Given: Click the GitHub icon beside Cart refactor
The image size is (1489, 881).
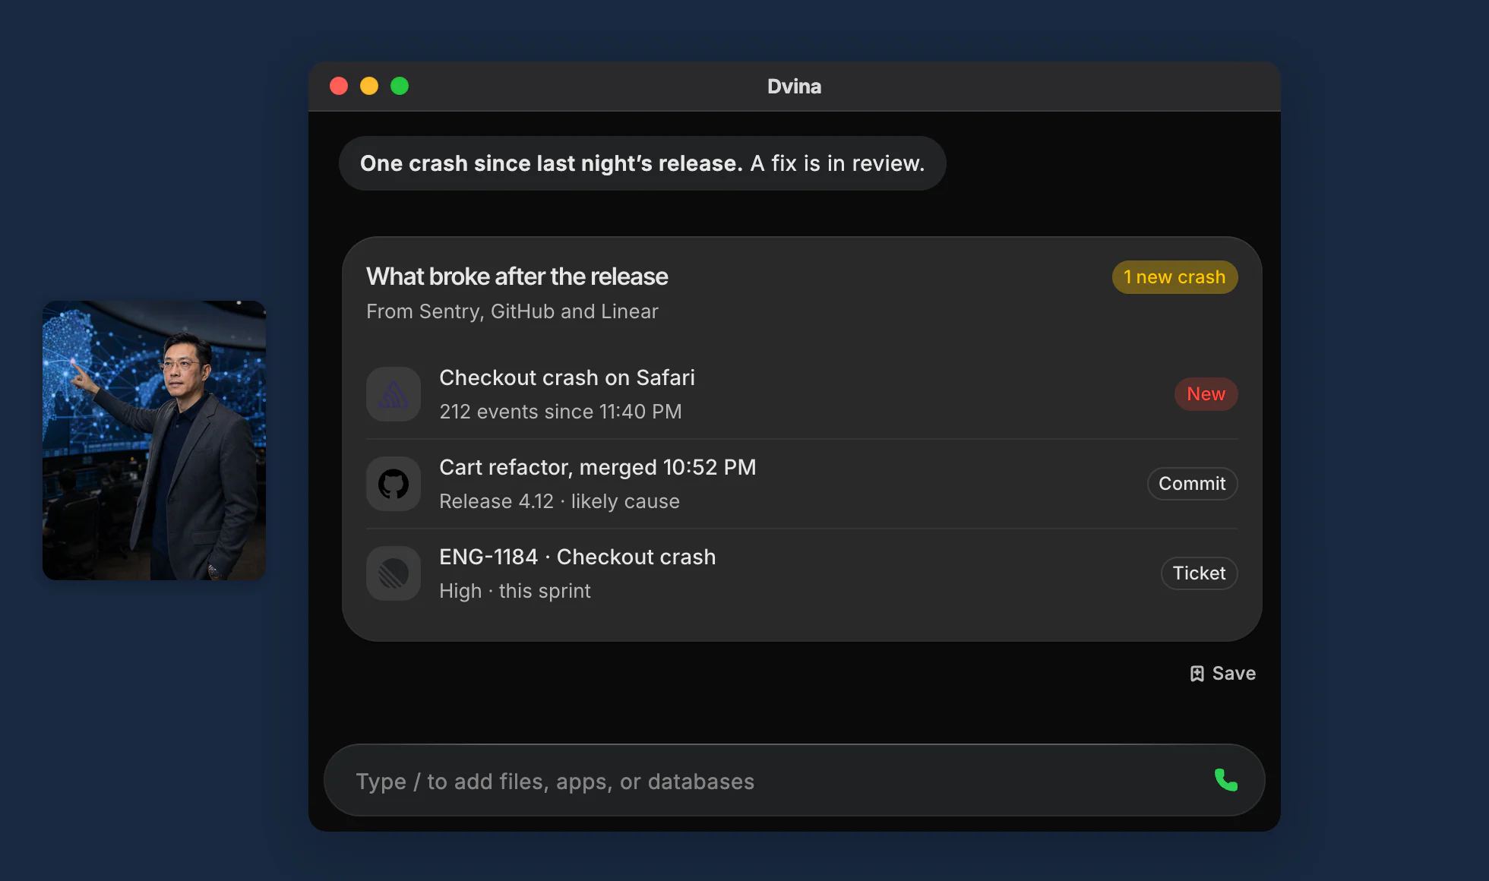Looking at the screenshot, I should (394, 484).
